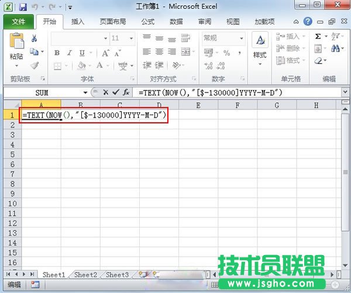Screen dimensions: 351x293
Task: Expand the formula bar
Action: pyautogui.click(x=345, y=92)
